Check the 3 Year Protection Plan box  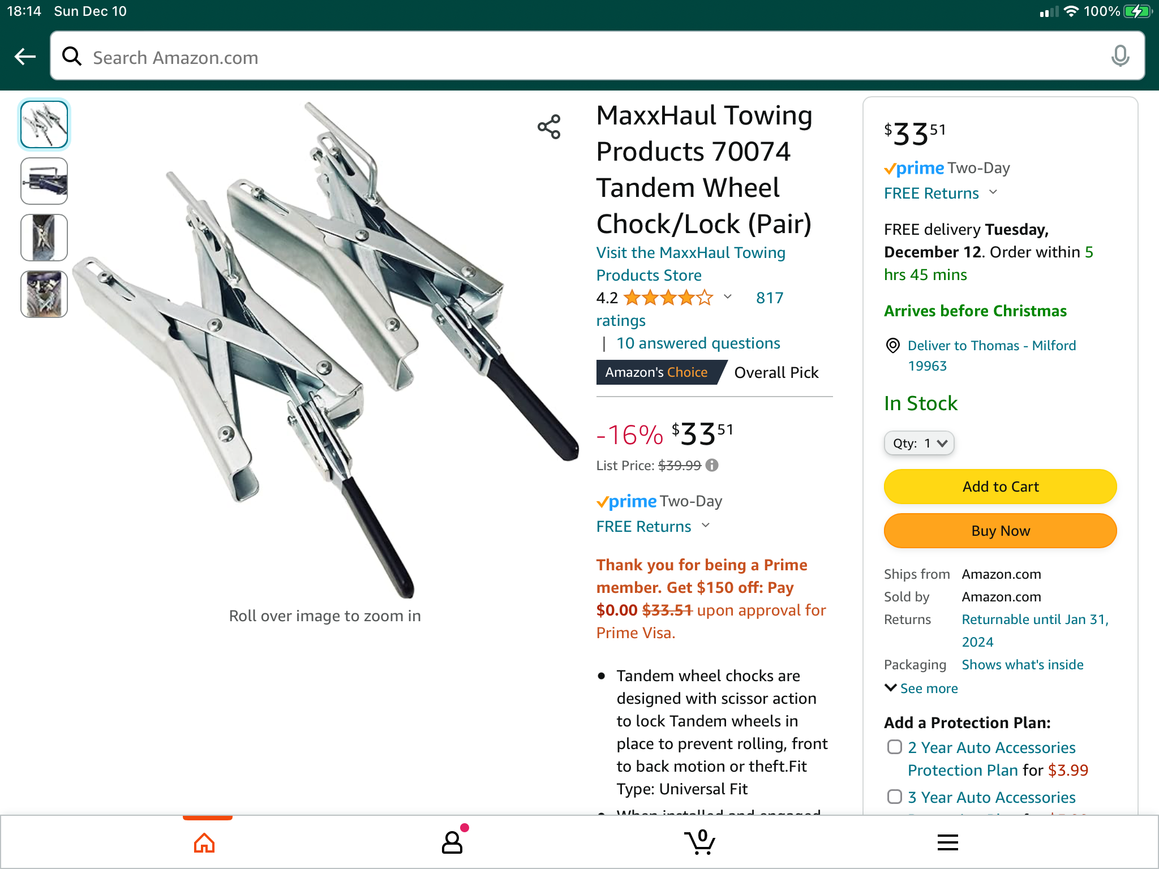(x=895, y=797)
